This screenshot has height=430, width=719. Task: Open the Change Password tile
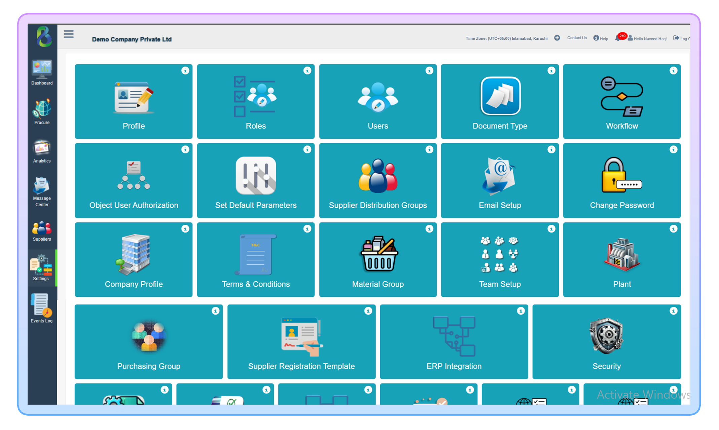[x=621, y=180]
